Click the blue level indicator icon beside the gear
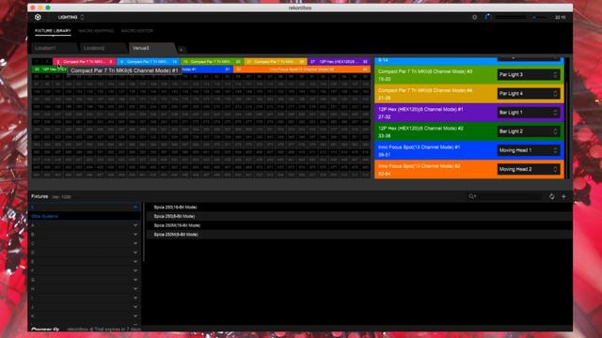Viewport: 602px width, 338px height. click(x=487, y=17)
